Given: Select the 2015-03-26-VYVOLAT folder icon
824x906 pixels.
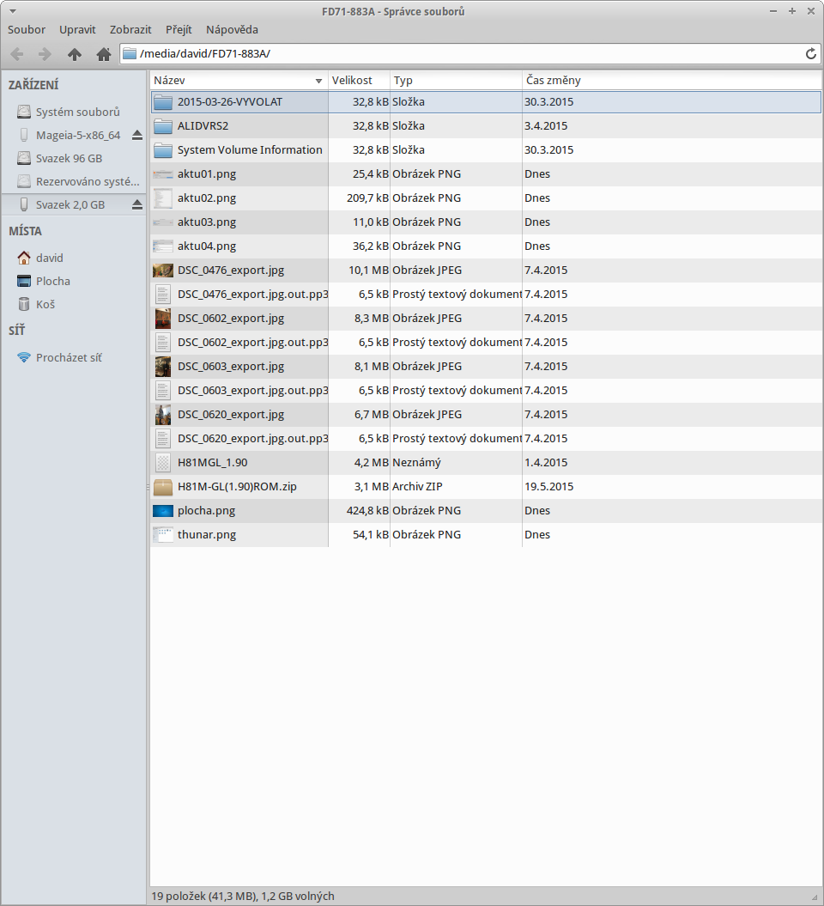Looking at the screenshot, I should pos(163,102).
